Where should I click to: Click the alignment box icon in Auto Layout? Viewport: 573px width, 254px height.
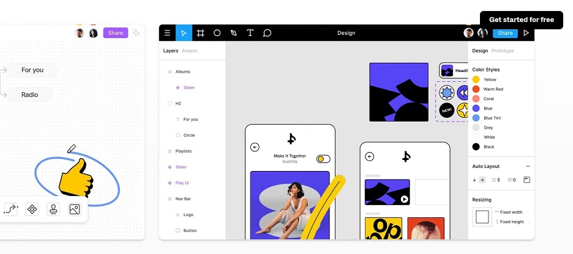(x=526, y=180)
